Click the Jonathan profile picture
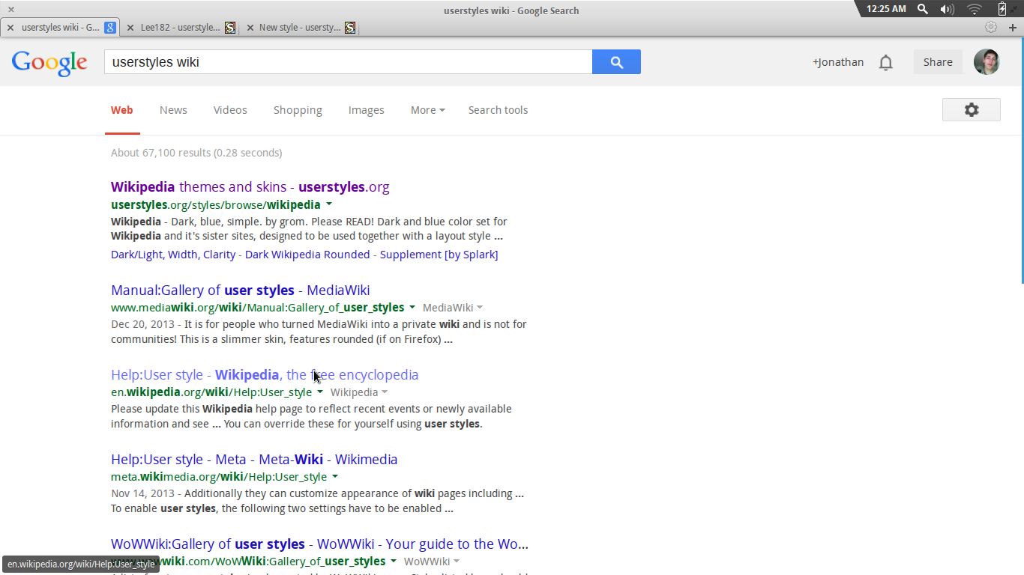 987,62
